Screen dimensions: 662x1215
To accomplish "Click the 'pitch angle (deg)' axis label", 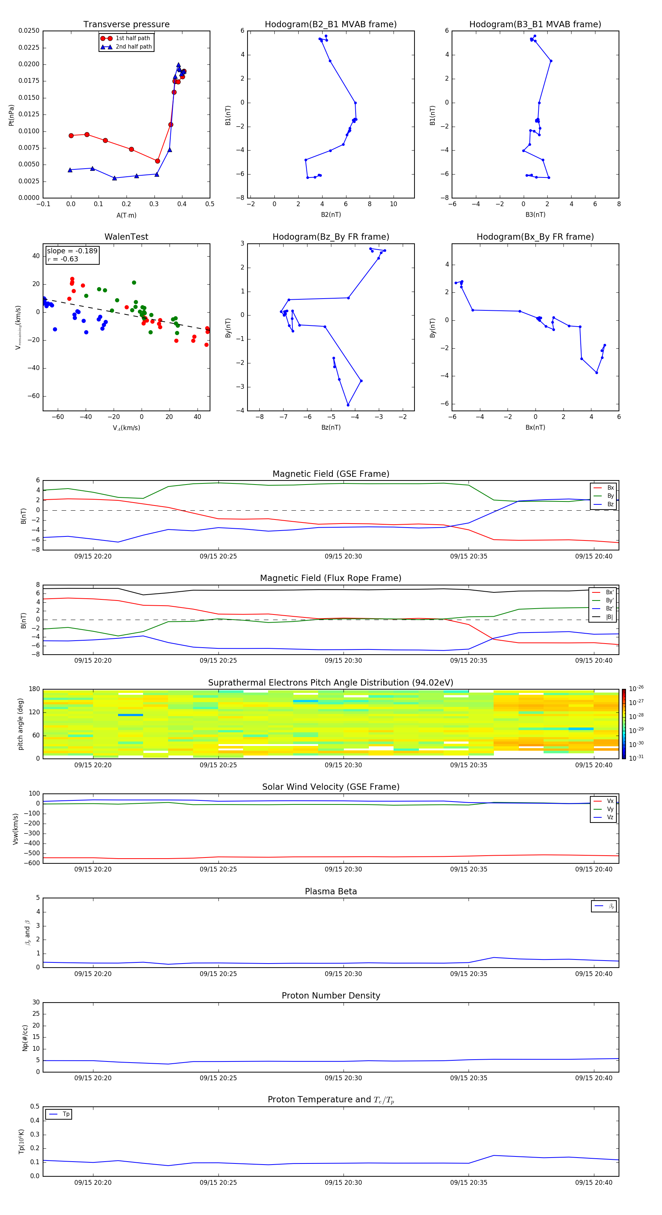I will pos(20,724).
